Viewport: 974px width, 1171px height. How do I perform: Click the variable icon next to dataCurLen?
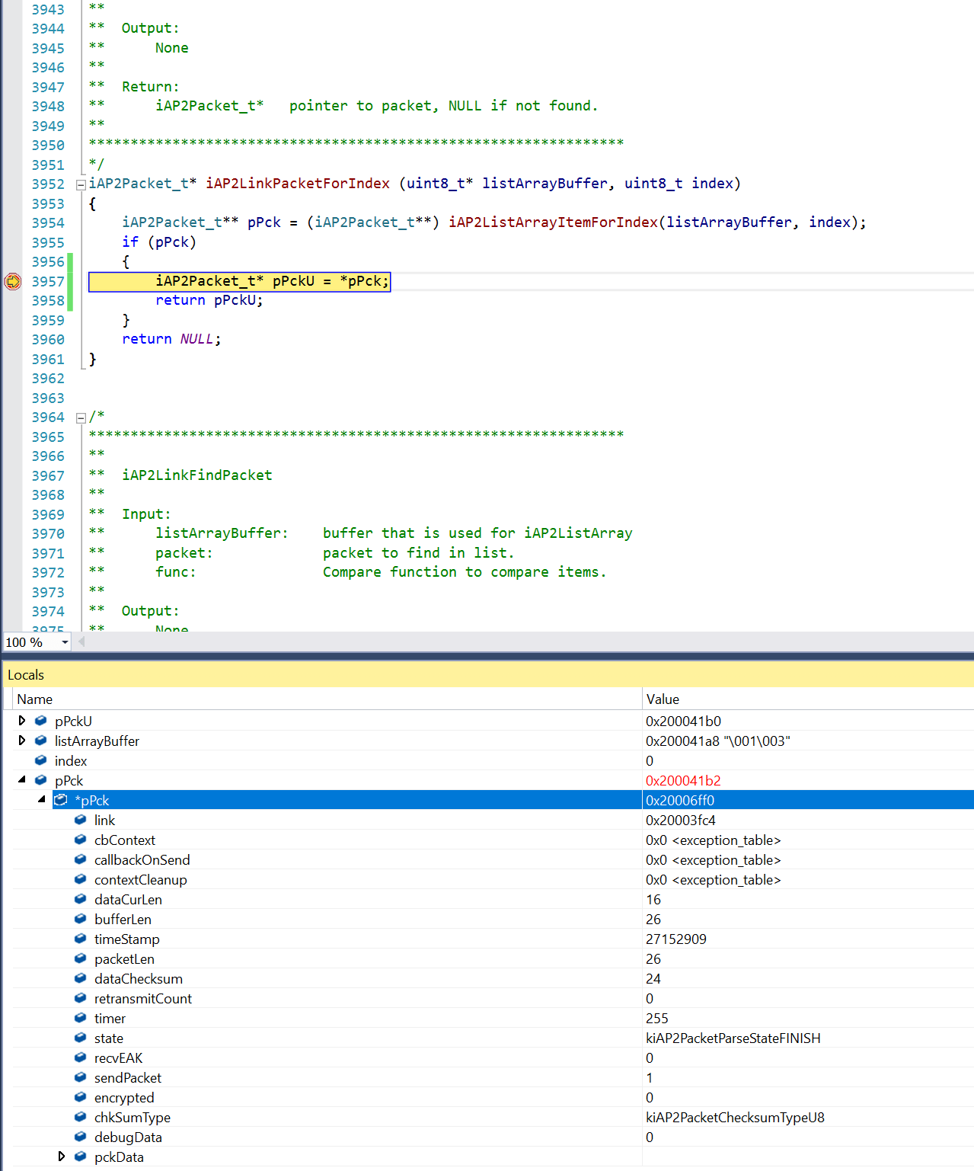tap(80, 899)
